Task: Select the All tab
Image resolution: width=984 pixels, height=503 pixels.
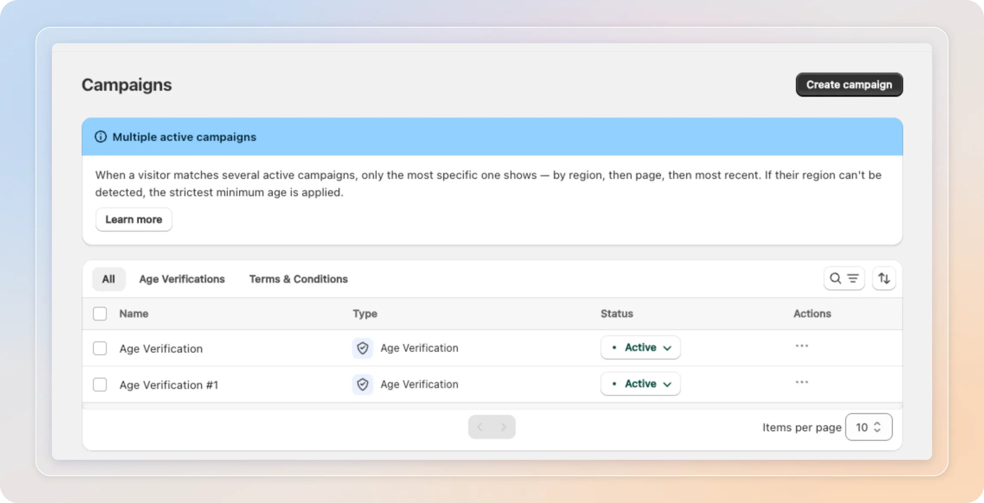Action: click(109, 279)
